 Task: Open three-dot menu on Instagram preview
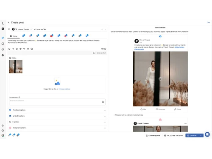pos(185,123)
